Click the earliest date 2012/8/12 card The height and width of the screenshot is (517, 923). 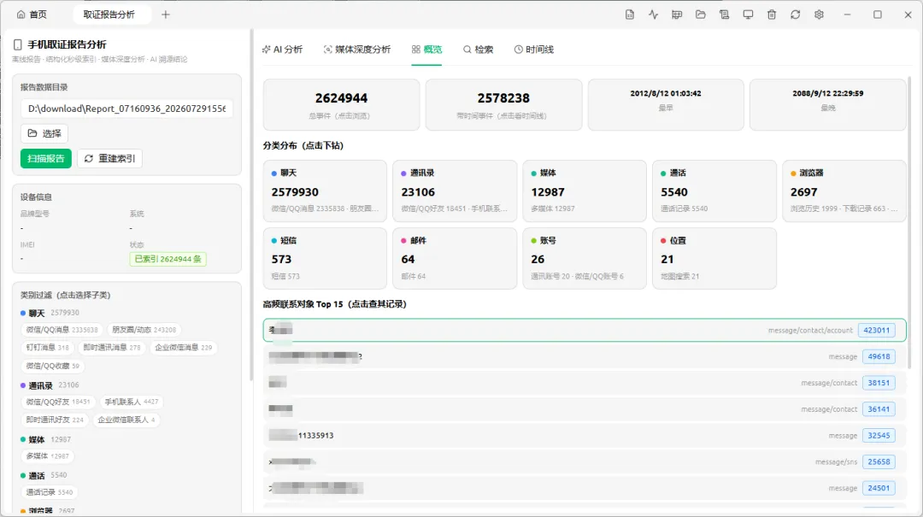(666, 105)
